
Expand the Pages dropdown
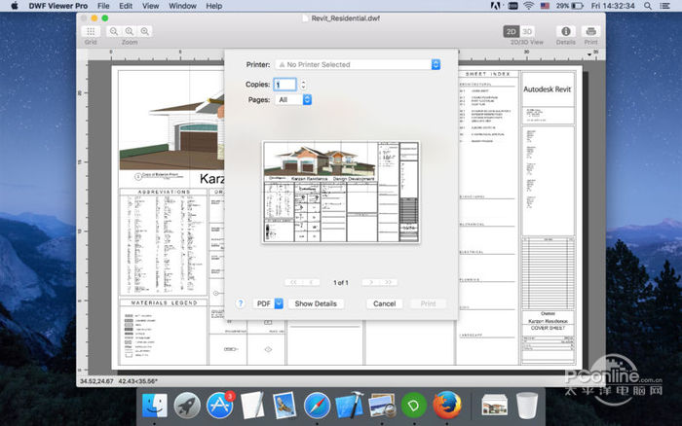click(293, 99)
